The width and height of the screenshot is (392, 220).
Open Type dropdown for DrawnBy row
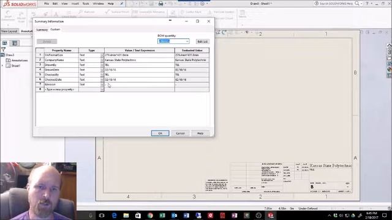click(x=102, y=65)
